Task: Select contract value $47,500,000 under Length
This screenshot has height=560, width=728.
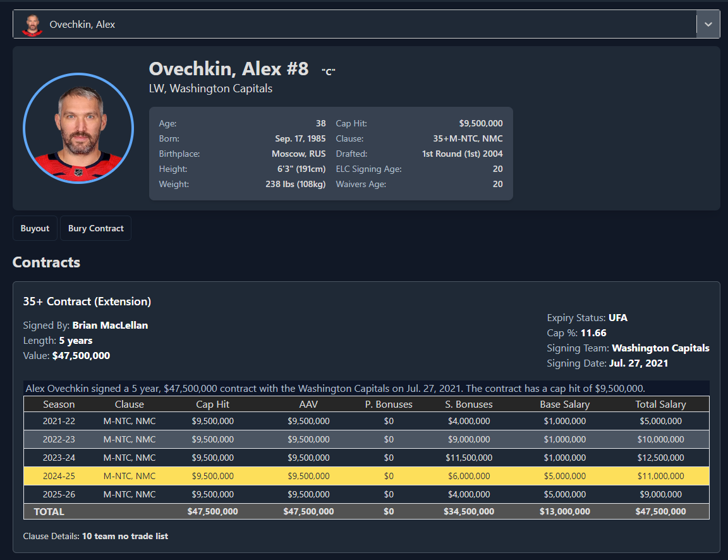Action: pos(82,356)
